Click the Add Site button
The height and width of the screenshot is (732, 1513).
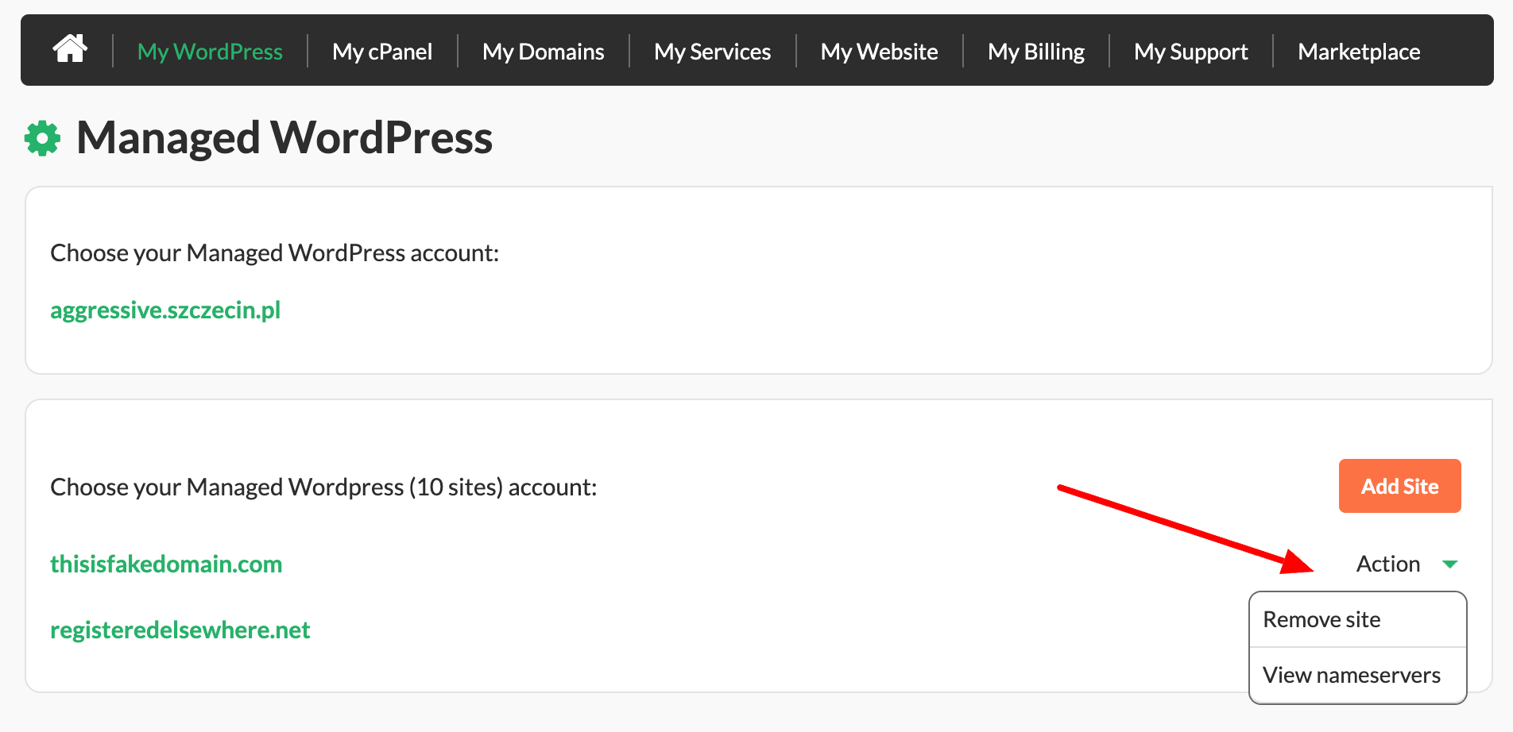(x=1399, y=485)
